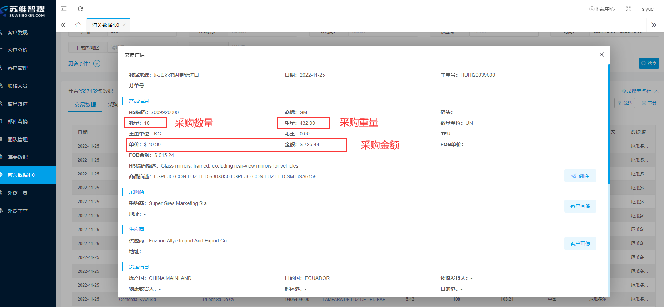Image resolution: width=664 pixels, height=307 pixels.
Task: Click purchaser name Super Gres Marketing S.a
Action: [x=178, y=203]
